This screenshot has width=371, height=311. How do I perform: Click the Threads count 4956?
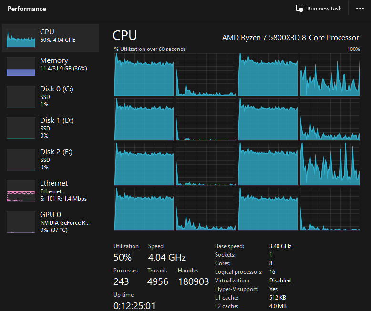click(157, 282)
